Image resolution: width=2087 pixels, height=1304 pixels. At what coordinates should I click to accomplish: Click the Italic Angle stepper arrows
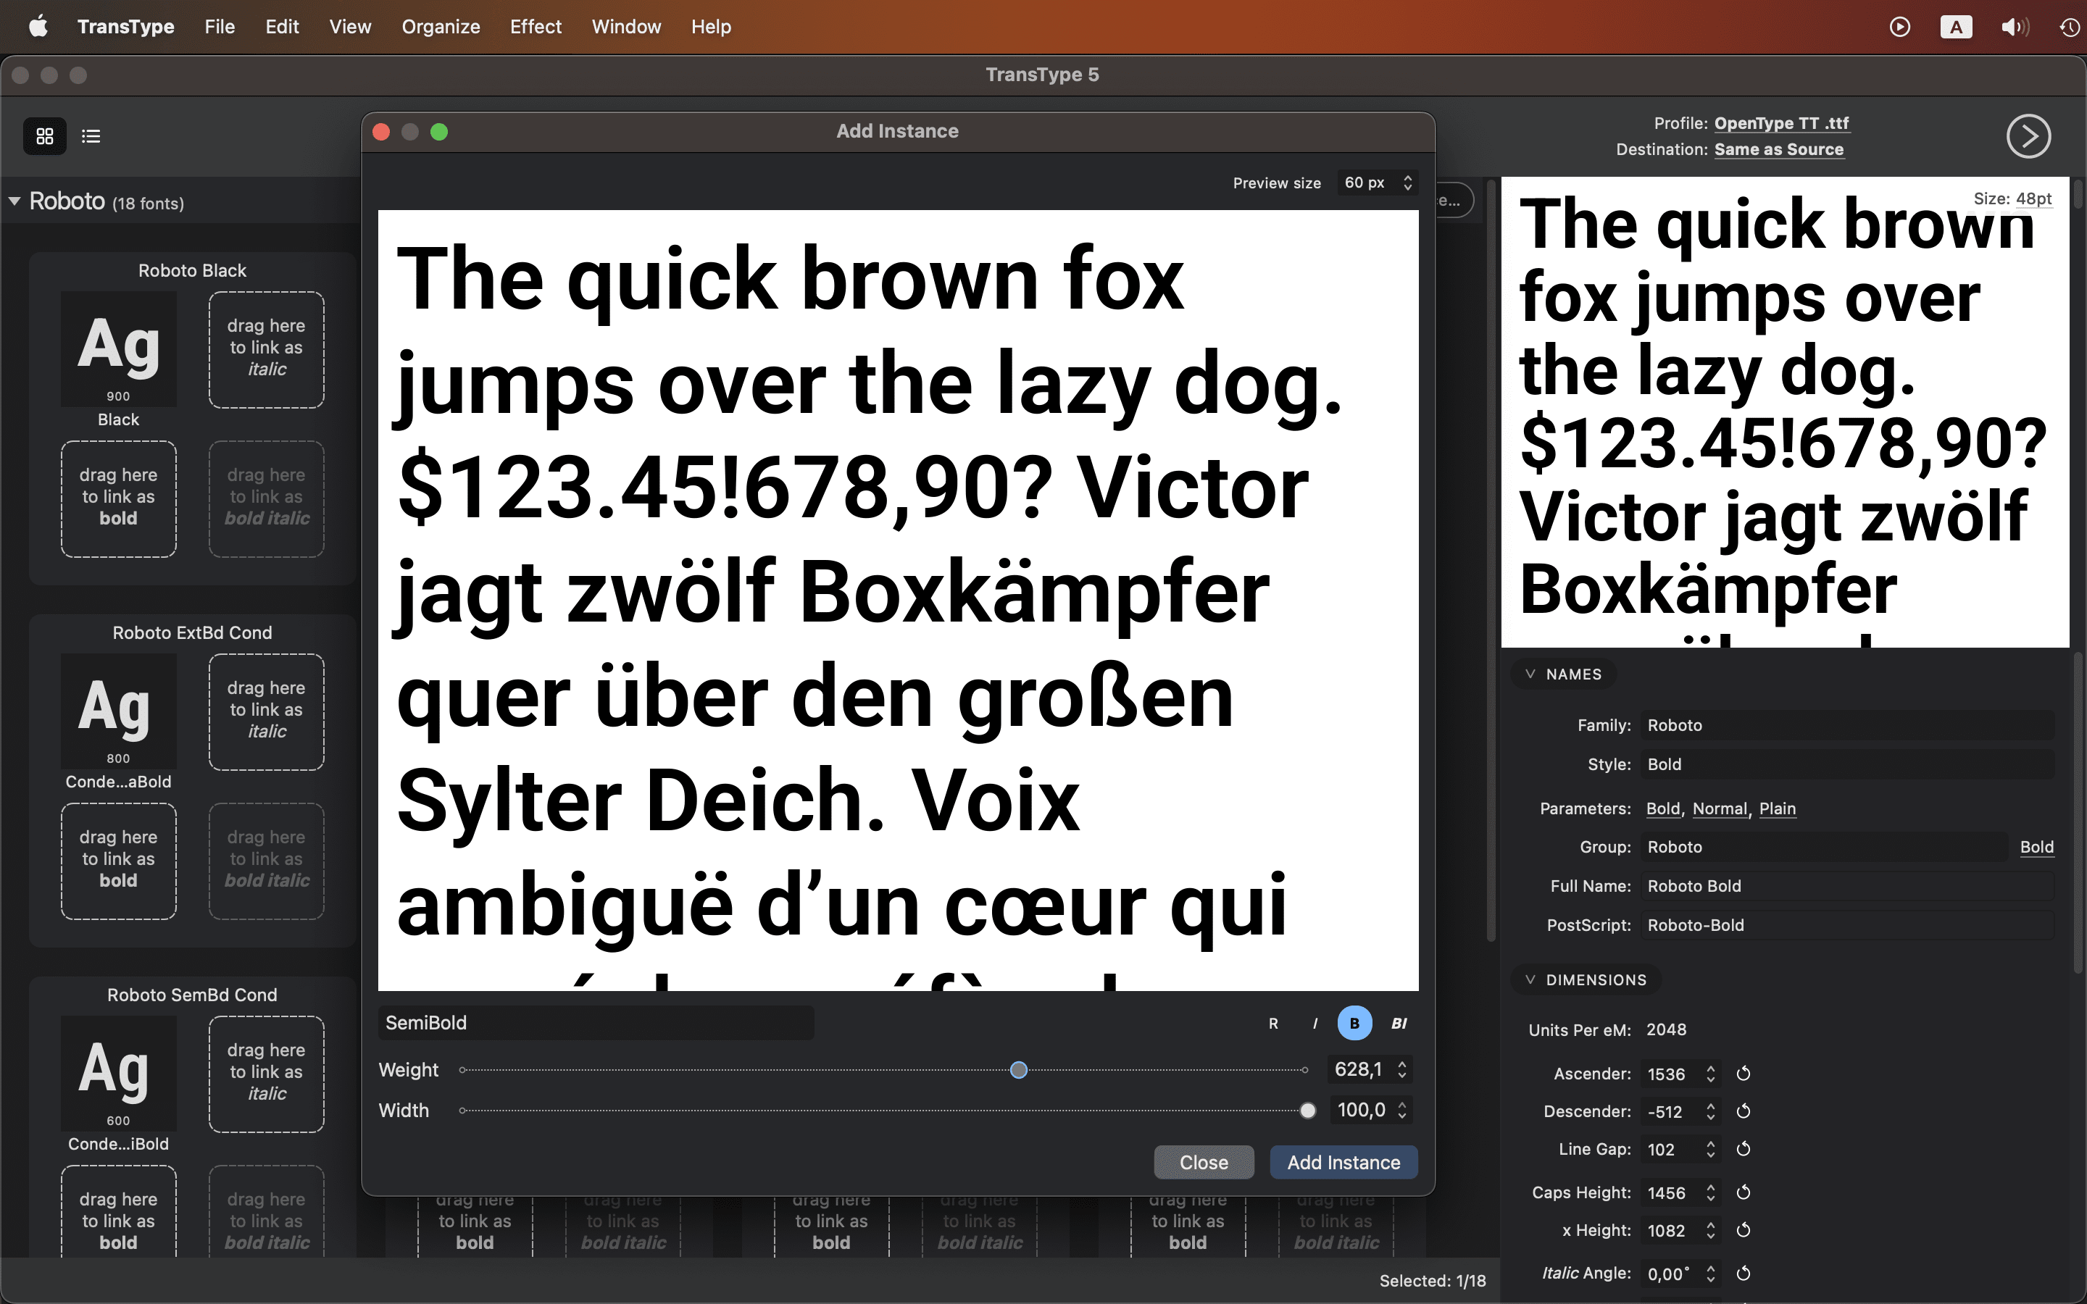(1710, 1273)
